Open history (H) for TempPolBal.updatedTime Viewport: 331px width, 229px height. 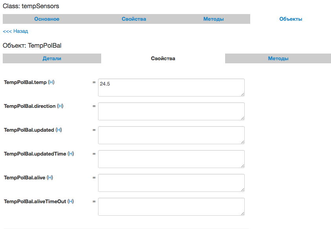point(71,154)
